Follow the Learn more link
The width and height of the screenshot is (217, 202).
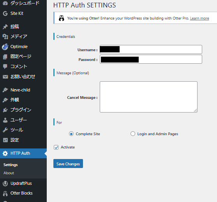tap(199, 18)
